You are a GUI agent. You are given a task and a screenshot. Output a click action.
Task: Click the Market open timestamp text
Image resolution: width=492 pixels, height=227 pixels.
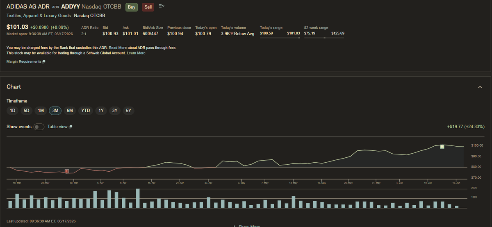point(39,34)
